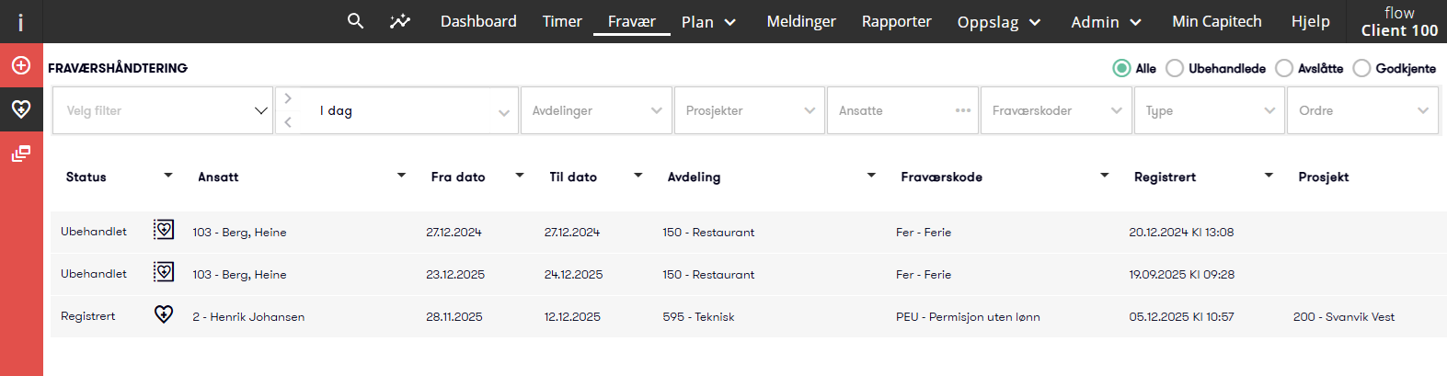Step to next date period arrow
Image resolution: width=1447 pixels, height=376 pixels.
[x=288, y=98]
